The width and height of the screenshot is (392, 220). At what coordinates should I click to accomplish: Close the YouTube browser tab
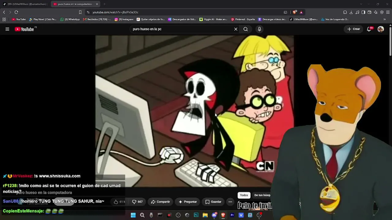tap(97, 4)
